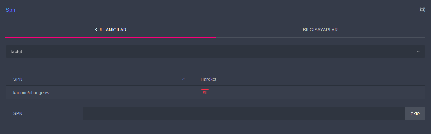Click the grey underline beneath BILGISAYARLAR
The image size is (431, 134).
pos(320,37)
